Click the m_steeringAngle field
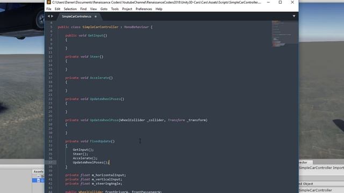Viewport: 344px width, 193px height. pos(106,183)
